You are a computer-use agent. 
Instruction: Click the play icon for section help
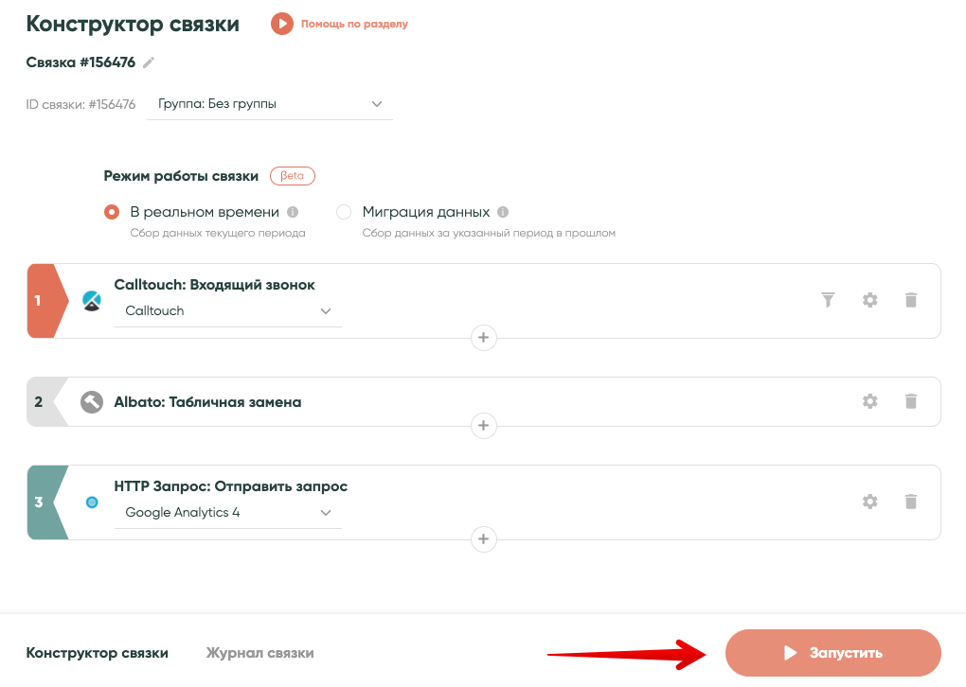click(282, 24)
